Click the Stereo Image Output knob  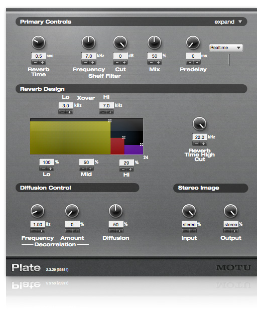click(x=231, y=211)
